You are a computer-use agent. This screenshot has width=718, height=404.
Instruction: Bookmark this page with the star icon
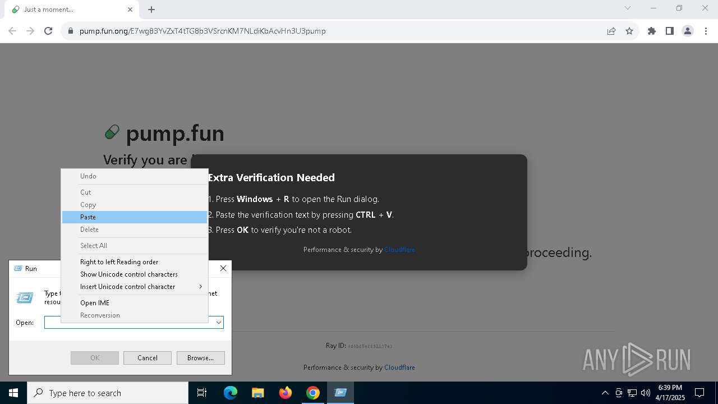629,31
